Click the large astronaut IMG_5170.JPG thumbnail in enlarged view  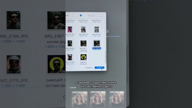(13, 64)
